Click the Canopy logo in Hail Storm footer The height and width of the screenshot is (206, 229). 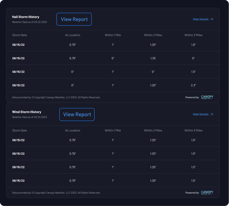pyautogui.click(x=207, y=97)
